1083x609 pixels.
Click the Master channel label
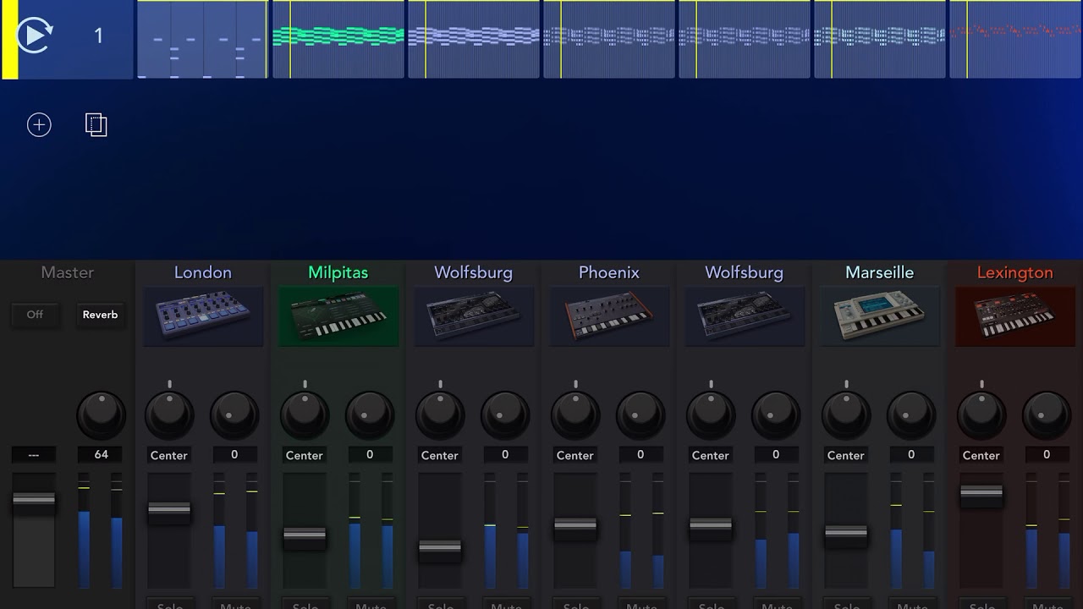[68, 272]
